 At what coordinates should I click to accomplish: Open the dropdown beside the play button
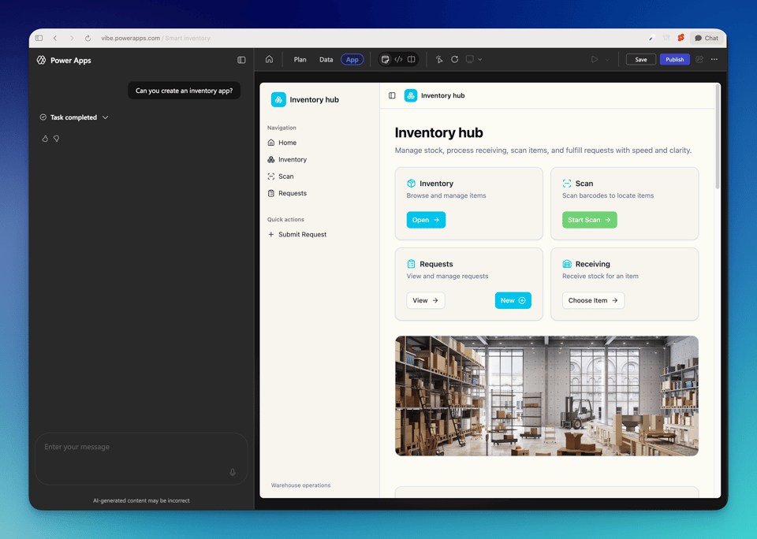click(x=607, y=60)
